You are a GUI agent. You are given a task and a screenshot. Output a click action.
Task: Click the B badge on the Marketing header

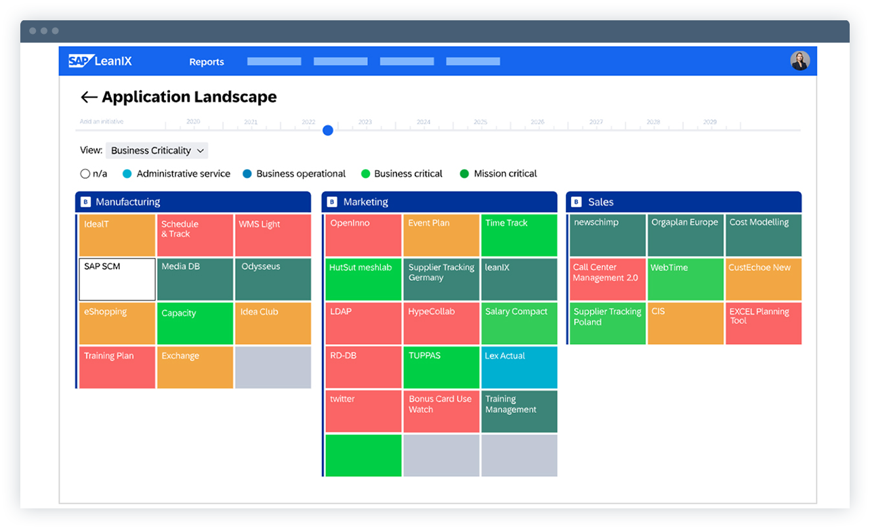click(331, 201)
